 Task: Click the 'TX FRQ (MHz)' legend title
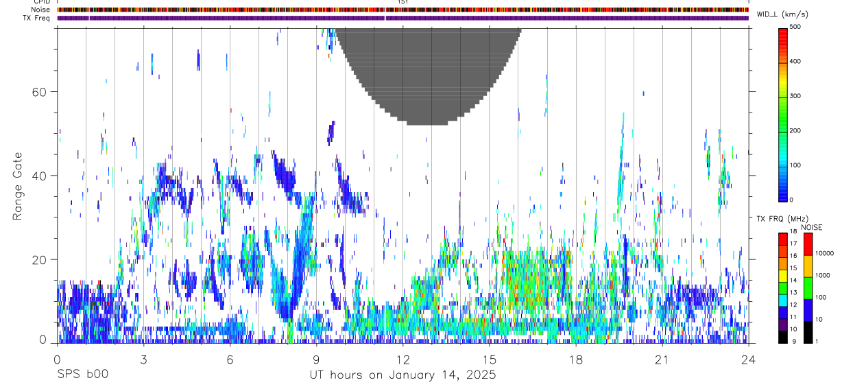point(781,218)
